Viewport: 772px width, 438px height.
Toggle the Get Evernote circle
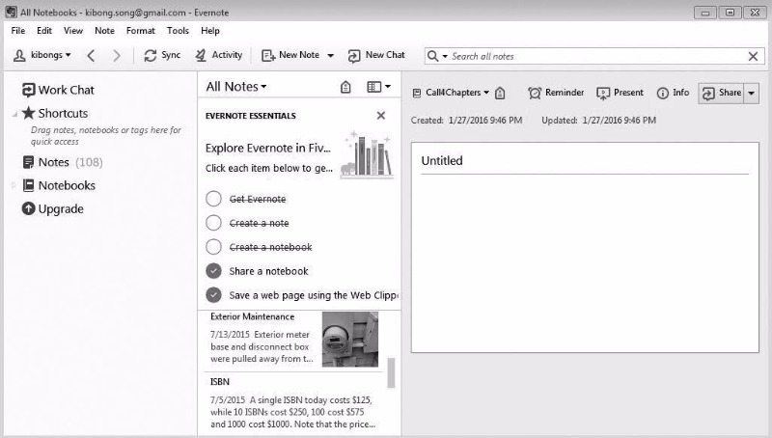[213, 199]
